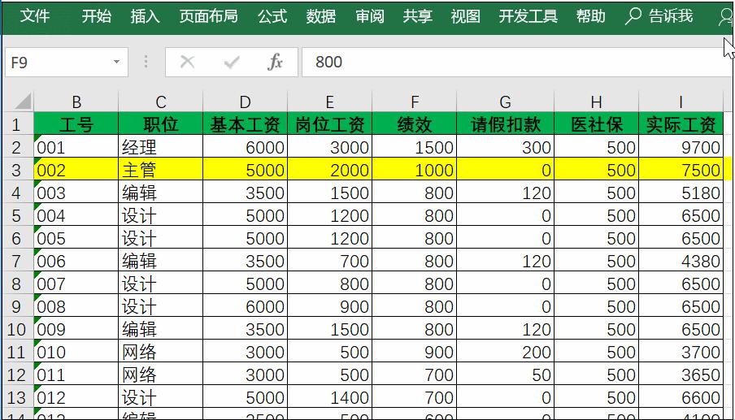Click the 岗位工资 header cell
Screen dimensions: 735x420
click(x=329, y=124)
